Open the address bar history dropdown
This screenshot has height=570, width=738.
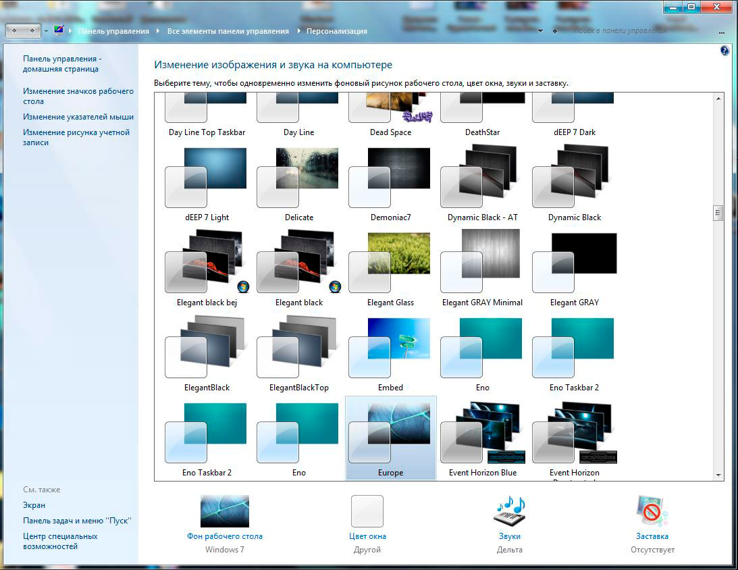click(x=540, y=31)
